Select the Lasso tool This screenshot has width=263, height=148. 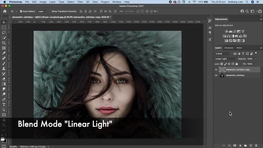pyautogui.click(x=4, y=32)
